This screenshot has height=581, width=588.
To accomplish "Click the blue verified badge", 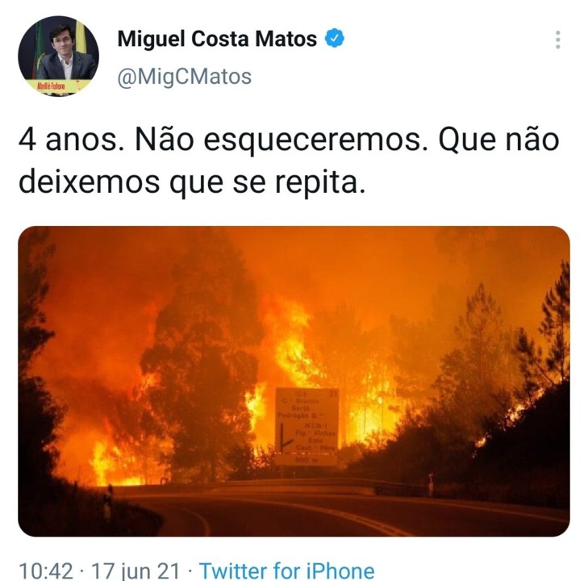I will pos(335,38).
